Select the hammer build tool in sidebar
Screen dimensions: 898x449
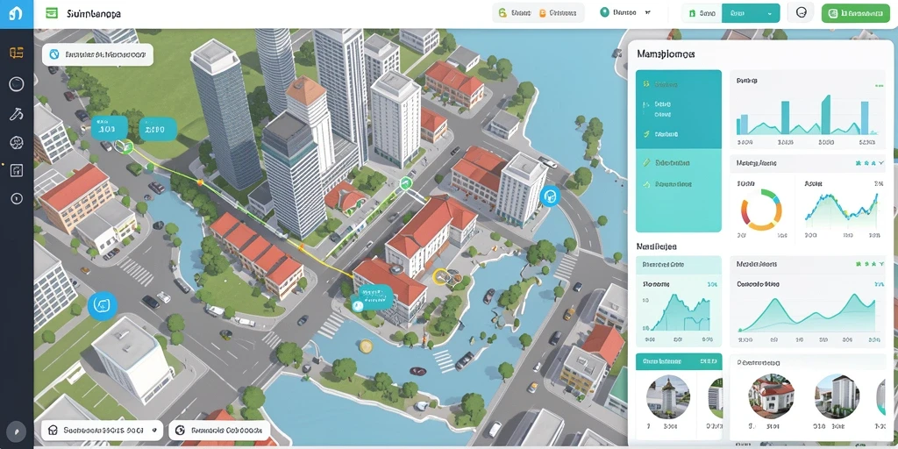tap(16, 113)
